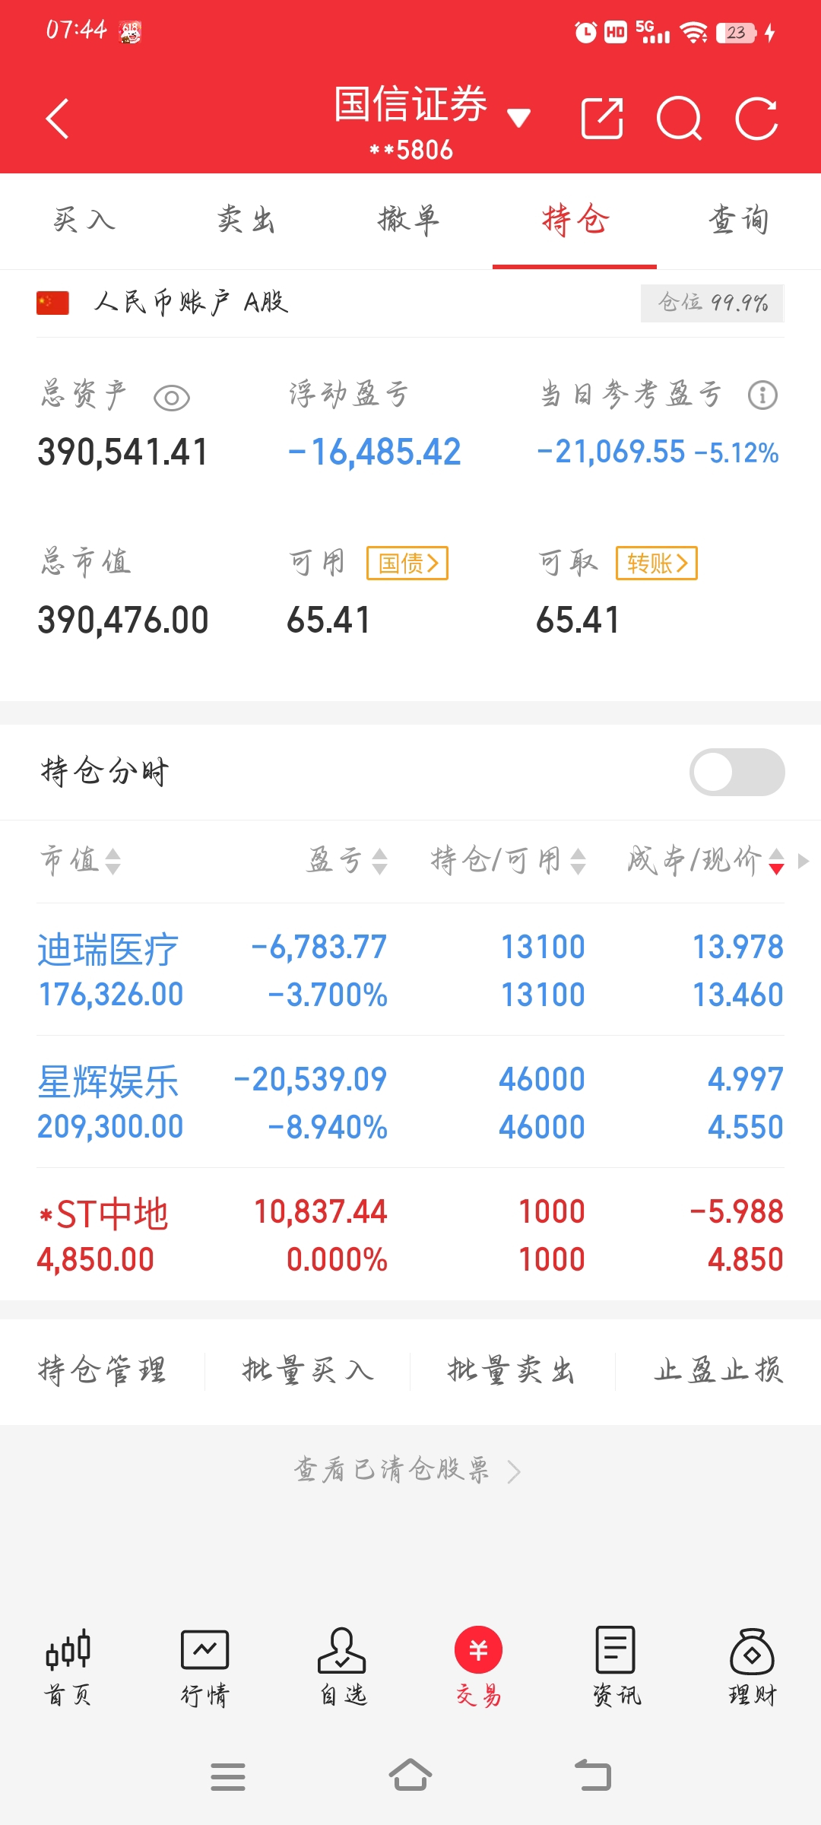The image size is (821, 1825).
Task: Tap the search magnifier icon
Action: [x=679, y=119]
